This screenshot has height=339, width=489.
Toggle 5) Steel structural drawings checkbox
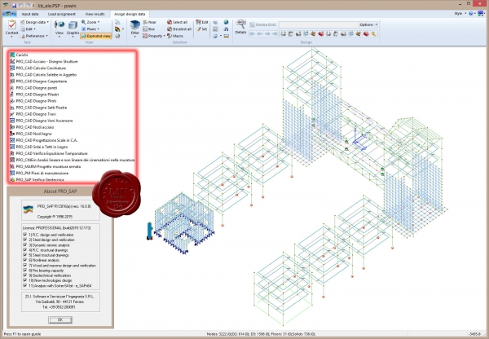25,255
